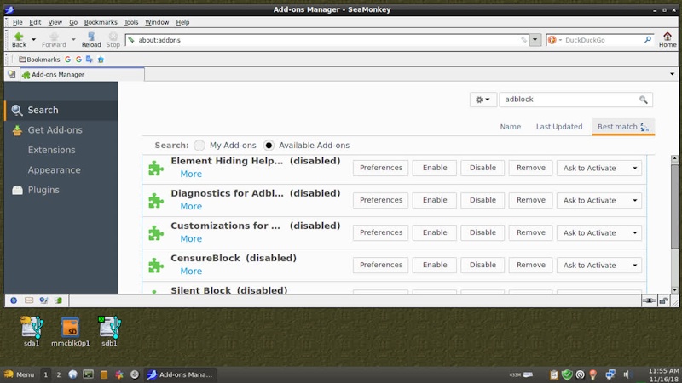This screenshot has width=682, height=383.
Task: Select Extensions category in sidebar
Action: pos(61,150)
